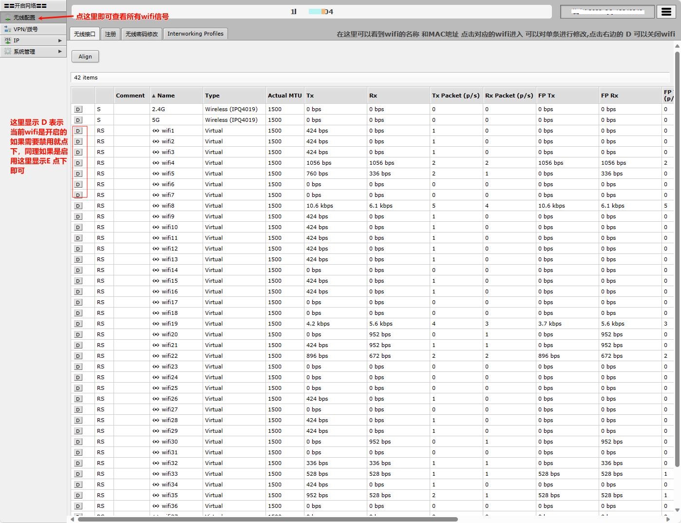Click the horizontal scrollbar at bottom
This screenshot has width=681, height=523.
268,519
